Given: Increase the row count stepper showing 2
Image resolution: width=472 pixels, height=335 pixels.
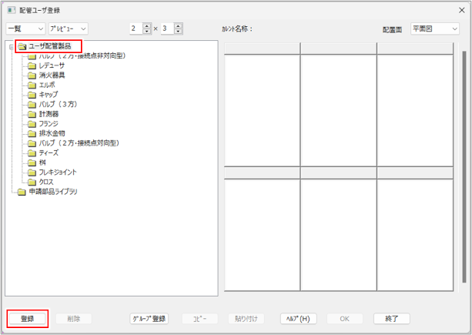Looking at the screenshot, I should (x=148, y=25).
